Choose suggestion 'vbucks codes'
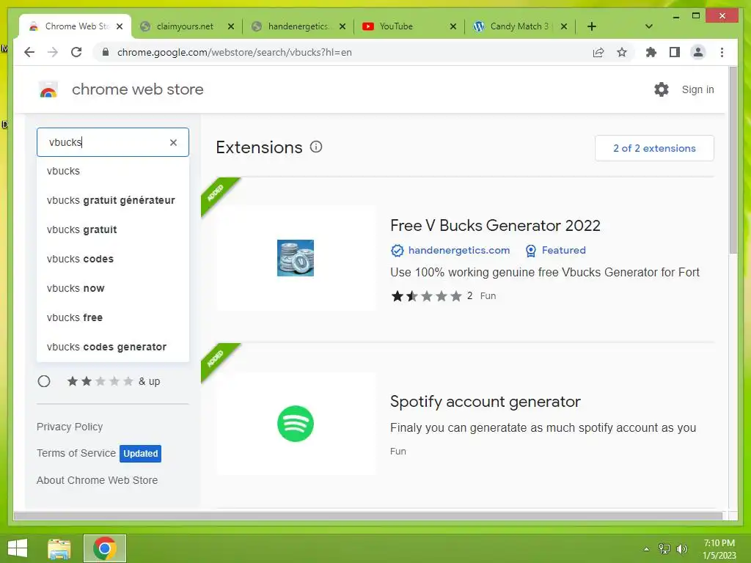 [x=113, y=259]
